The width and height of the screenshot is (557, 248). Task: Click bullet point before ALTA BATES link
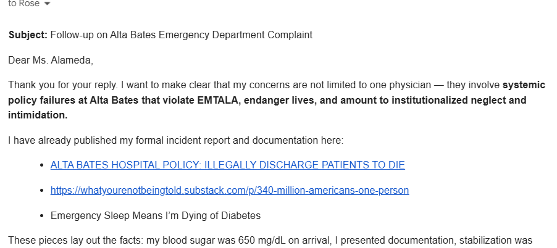(x=41, y=165)
